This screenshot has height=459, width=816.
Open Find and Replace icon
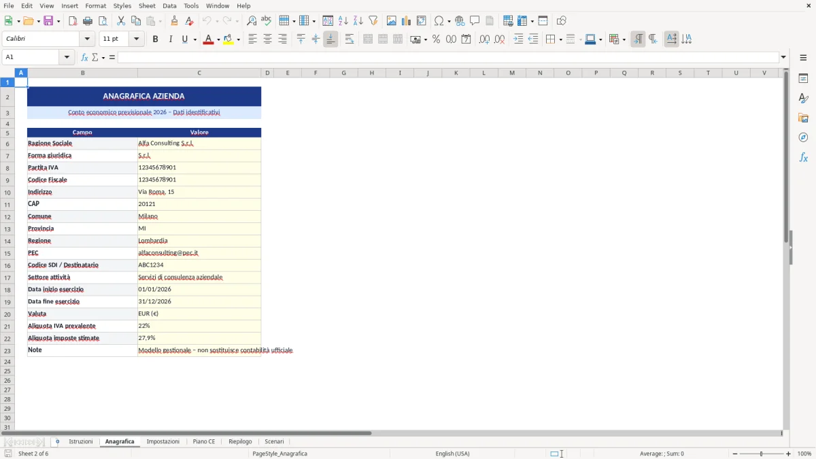(252, 21)
